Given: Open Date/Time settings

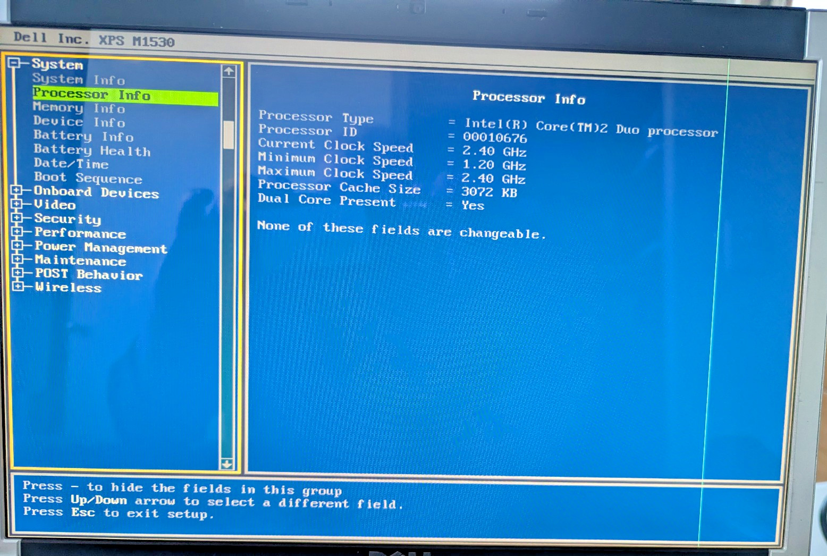Looking at the screenshot, I should (71, 164).
